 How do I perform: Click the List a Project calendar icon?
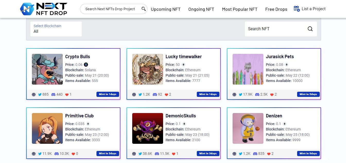[x=296, y=8]
